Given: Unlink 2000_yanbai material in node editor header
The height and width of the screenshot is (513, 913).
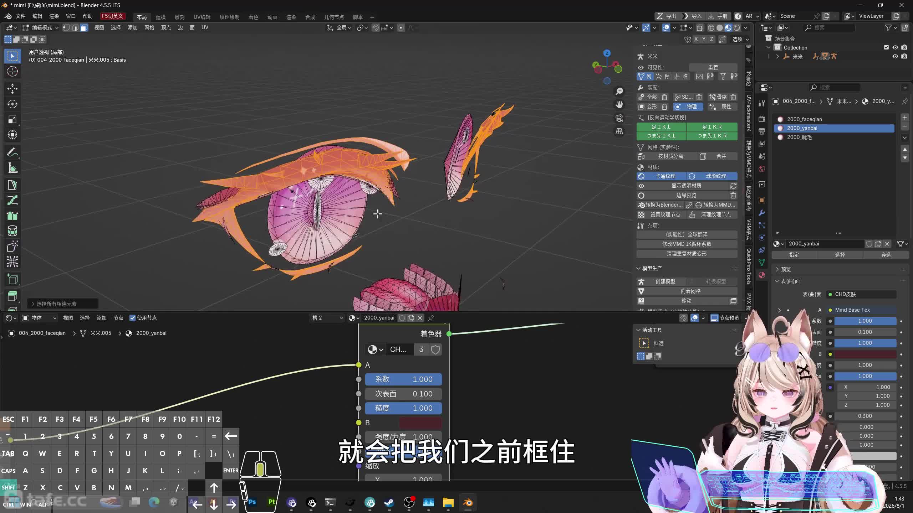Looking at the screenshot, I should [420, 318].
